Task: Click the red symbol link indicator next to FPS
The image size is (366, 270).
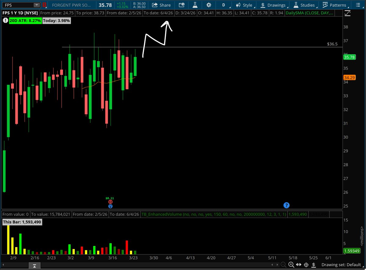Action: click(x=45, y=5)
